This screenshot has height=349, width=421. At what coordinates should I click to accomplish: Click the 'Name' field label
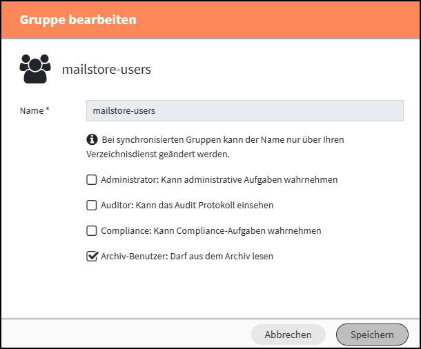[x=32, y=110]
